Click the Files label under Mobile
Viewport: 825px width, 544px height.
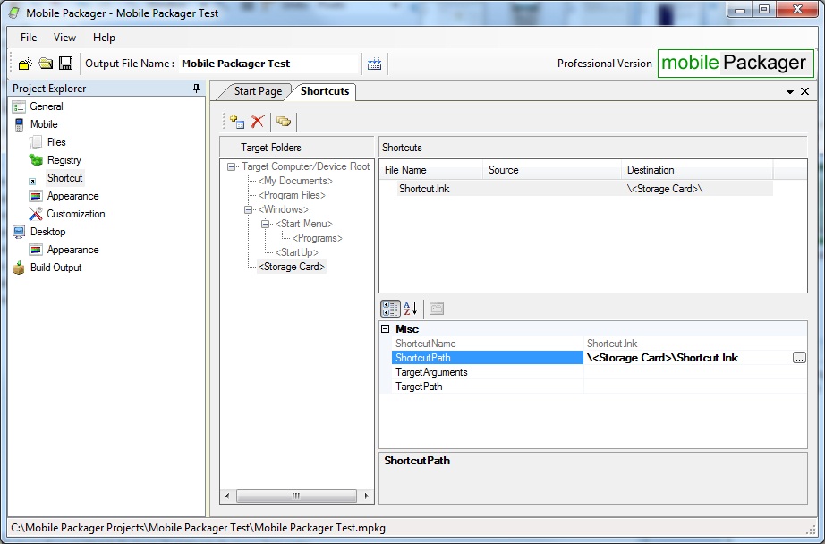[56, 142]
